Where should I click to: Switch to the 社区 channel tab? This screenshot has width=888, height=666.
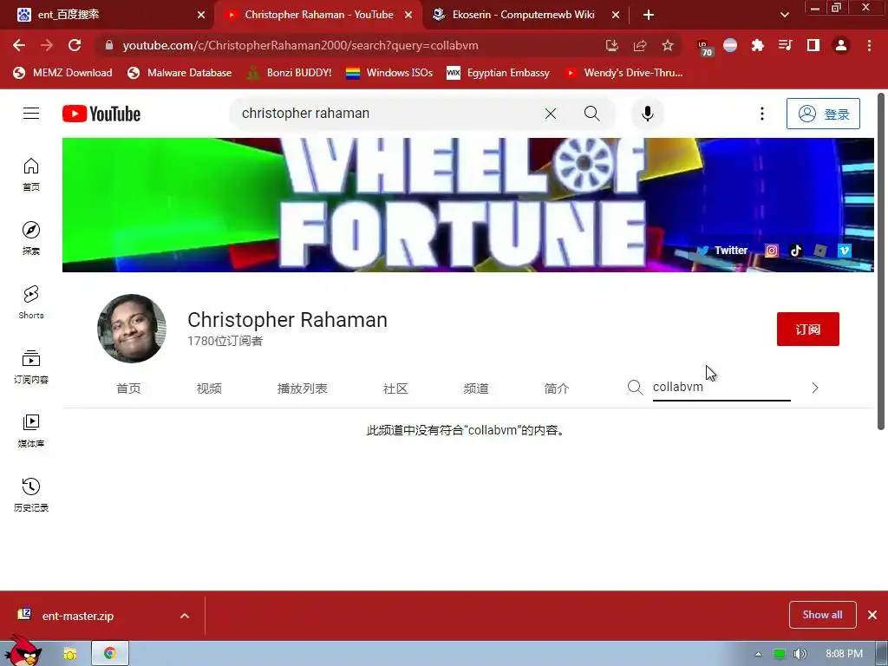point(395,388)
